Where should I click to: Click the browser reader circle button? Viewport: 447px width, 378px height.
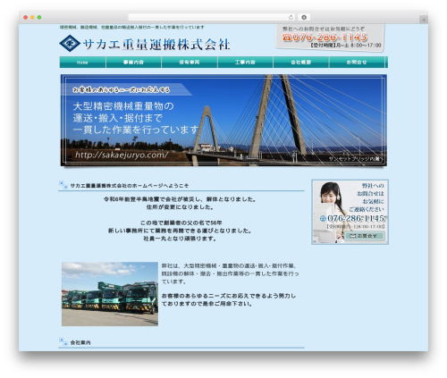coord(304,17)
